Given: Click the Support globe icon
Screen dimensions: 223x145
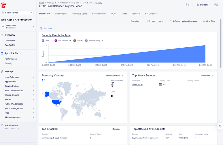Looking at the screenshot, I should click(198, 5).
